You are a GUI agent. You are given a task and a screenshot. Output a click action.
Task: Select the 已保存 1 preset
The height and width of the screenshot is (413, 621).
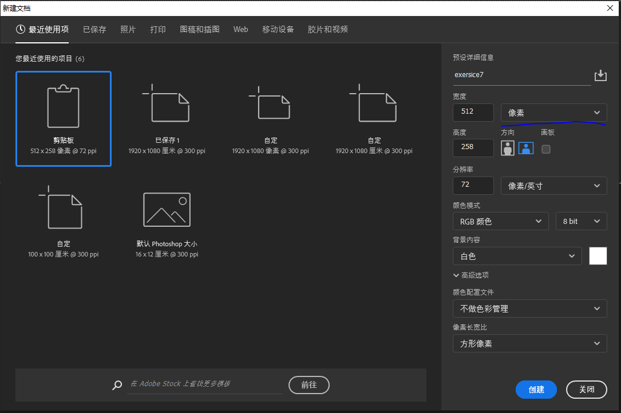(167, 119)
